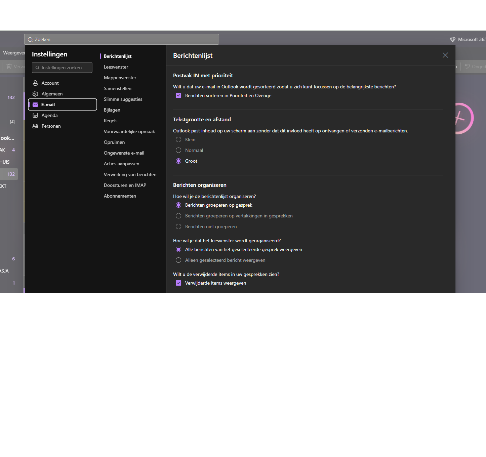Close the Instellingen dialog

445,55
